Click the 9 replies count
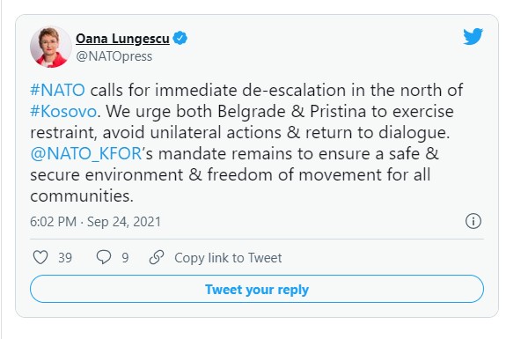This screenshot has width=506, height=339. 125,258
